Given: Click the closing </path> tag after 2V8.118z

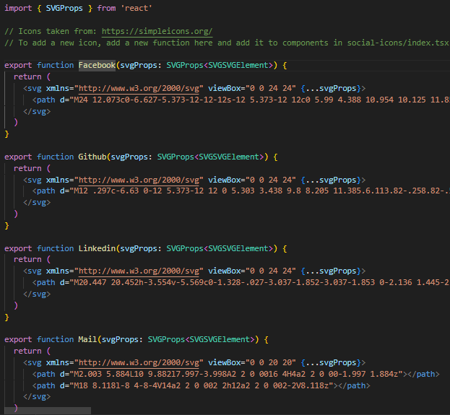Looking at the screenshot, I should coord(354,385).
